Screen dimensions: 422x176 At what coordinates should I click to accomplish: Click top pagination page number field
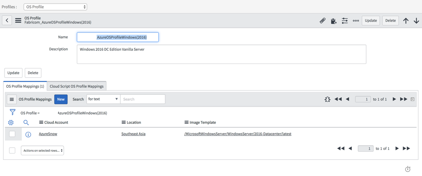pos(363,99)
